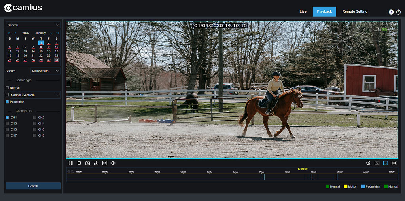Screen dimensions: 405x201
Task: Choose January 20 in calendar
Action: pyautogui.click(x=25, y=55)
